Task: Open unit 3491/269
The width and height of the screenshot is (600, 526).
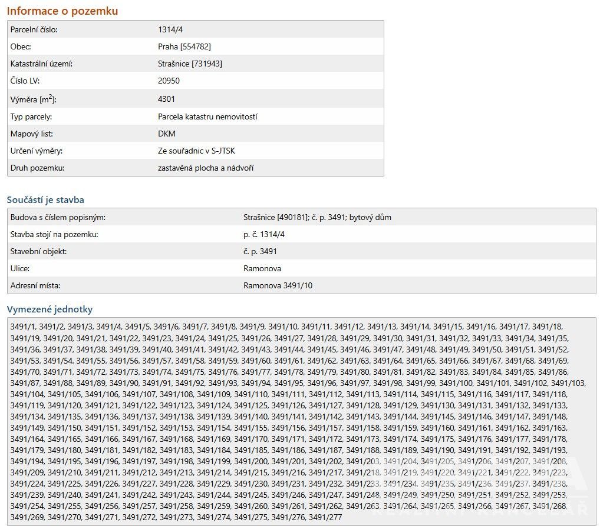Action: tap(27, 517)
